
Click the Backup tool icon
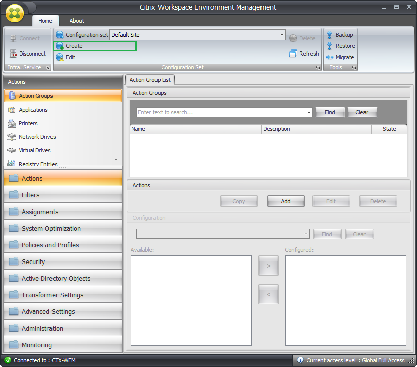click(x=329, y=35)
